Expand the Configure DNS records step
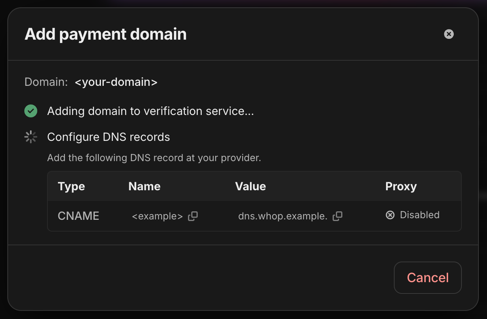The width and height of the screenshot is (487, 319). [109, 137]
